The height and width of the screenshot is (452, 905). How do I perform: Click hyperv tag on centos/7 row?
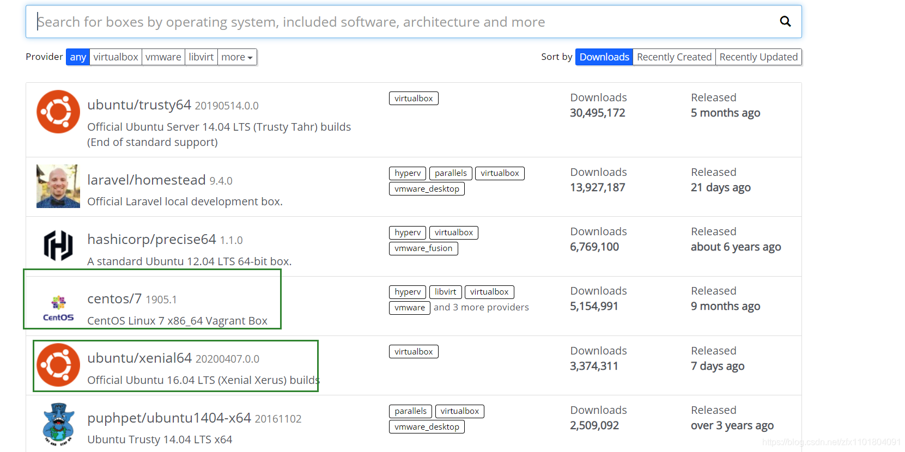pos(408,292)
